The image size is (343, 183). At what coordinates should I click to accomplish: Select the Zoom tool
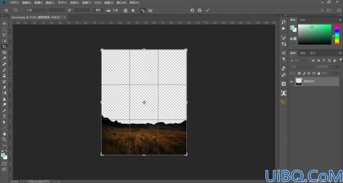(4, 139)
